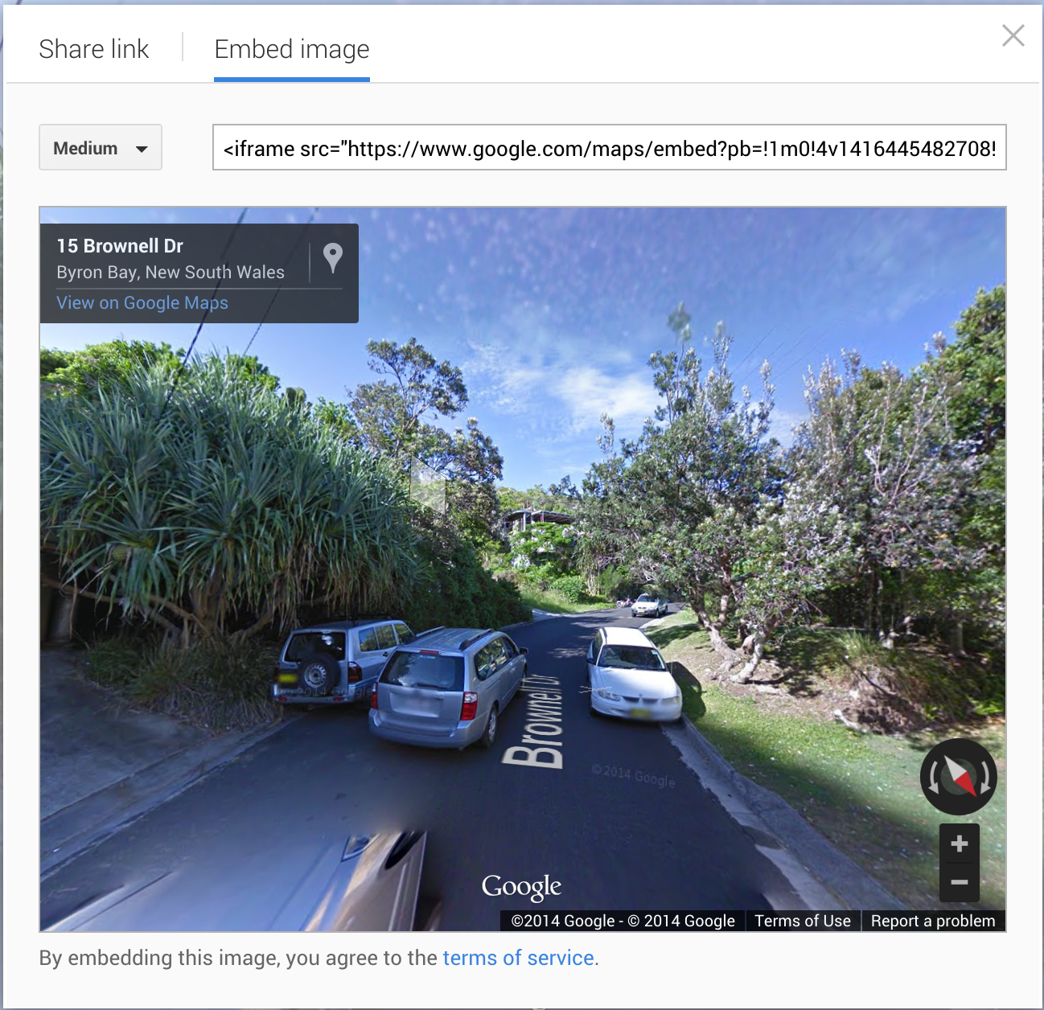This screenshot has width=1044, height=1010.
Task: Click the map pin icon beside address
Action: point(333,259)
